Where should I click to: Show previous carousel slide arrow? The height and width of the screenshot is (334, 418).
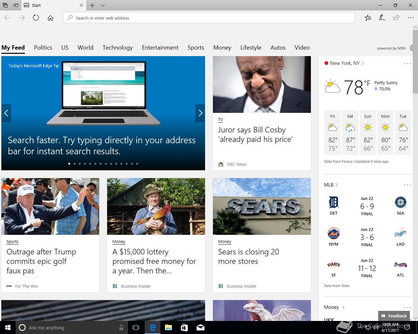pyautogui.click(x=6, y=113)
